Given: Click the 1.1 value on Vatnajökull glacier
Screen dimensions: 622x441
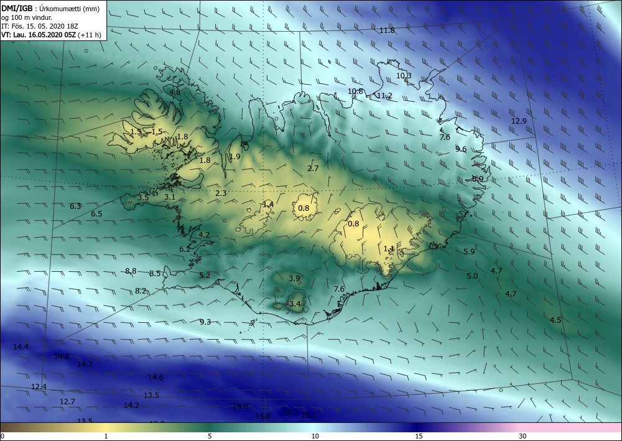Looking at the screenshot, I should [389, 249].
